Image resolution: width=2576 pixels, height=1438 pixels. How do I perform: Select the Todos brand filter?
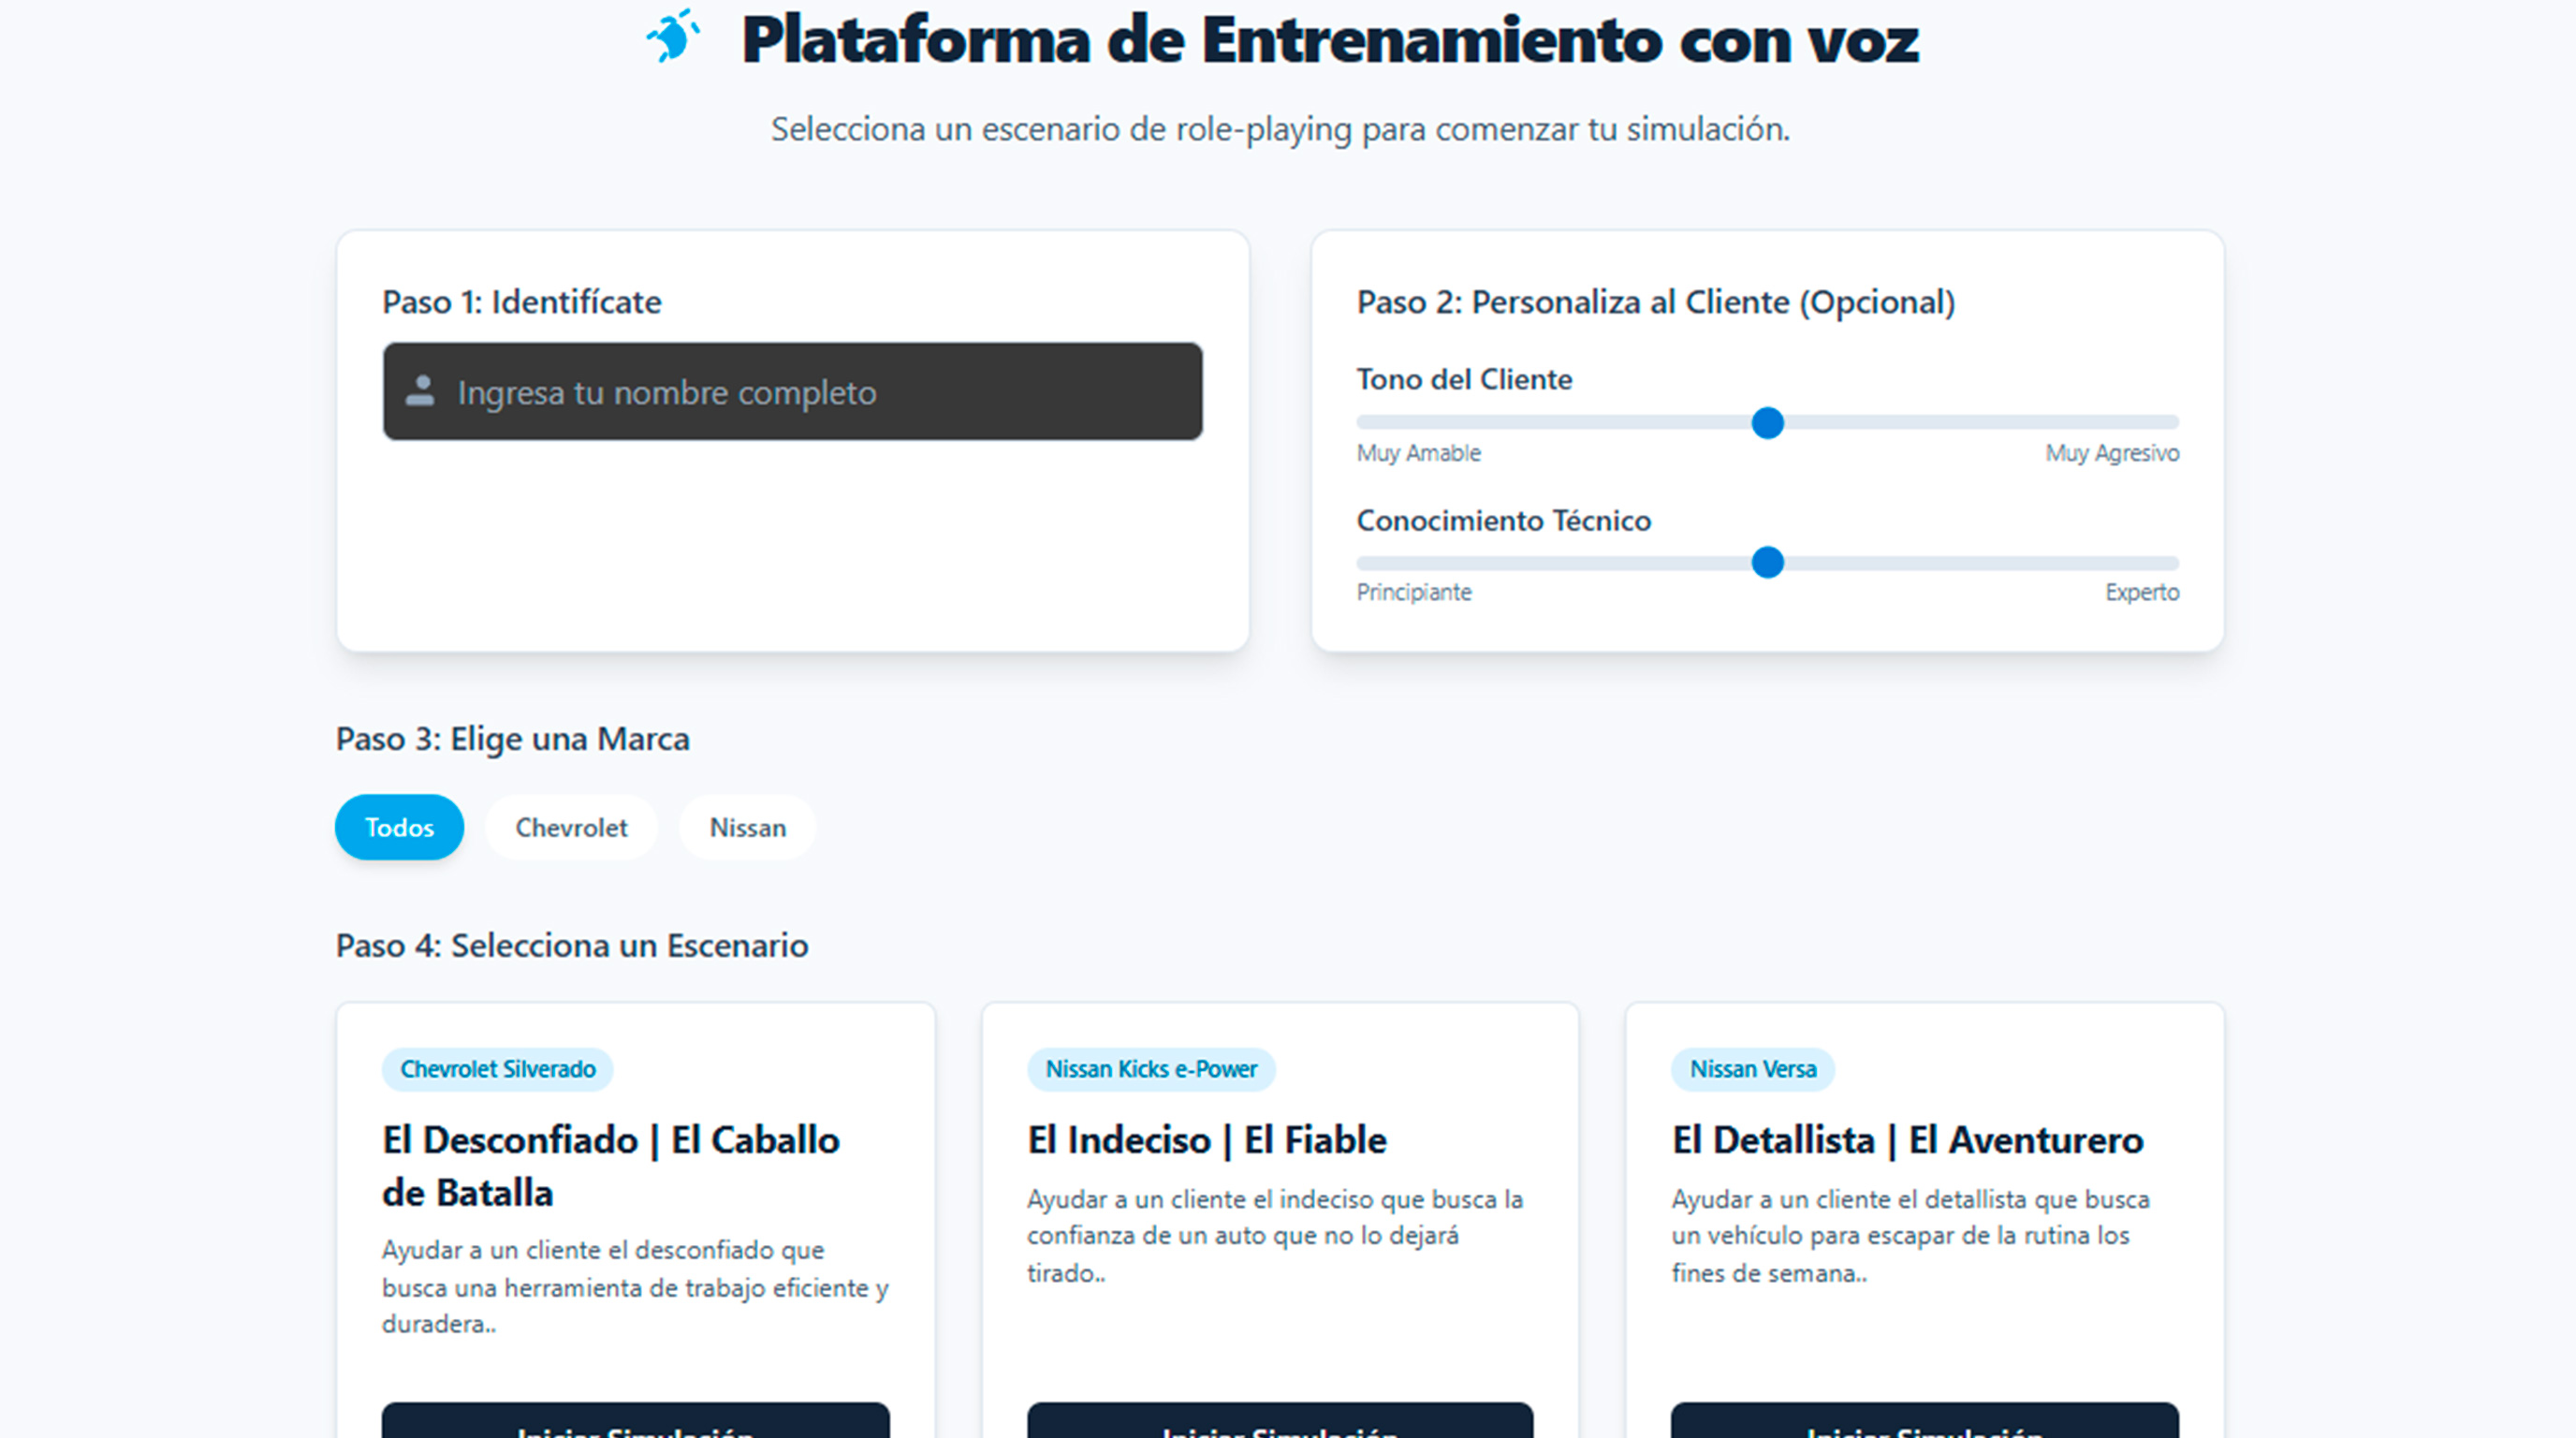[399, 827]
